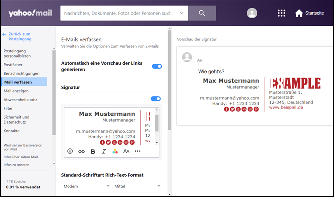Open the profile avatar in header
Viewport: 334px width, 197px height.
point(252,13)
